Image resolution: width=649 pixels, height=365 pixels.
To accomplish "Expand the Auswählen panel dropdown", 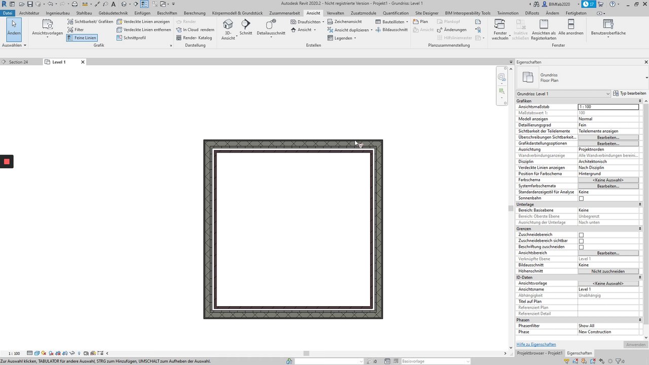I will point(14,45).
